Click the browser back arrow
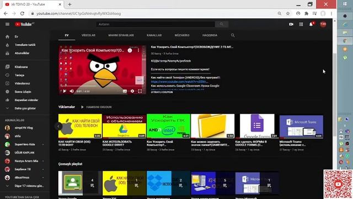The width and height of the screenshot is (353, 199). pyautogui.click(x=6, y=13)
